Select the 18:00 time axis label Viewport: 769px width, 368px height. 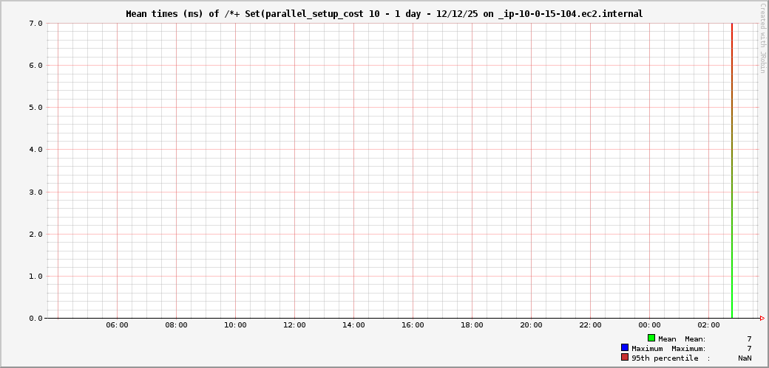tap(472, 325)
